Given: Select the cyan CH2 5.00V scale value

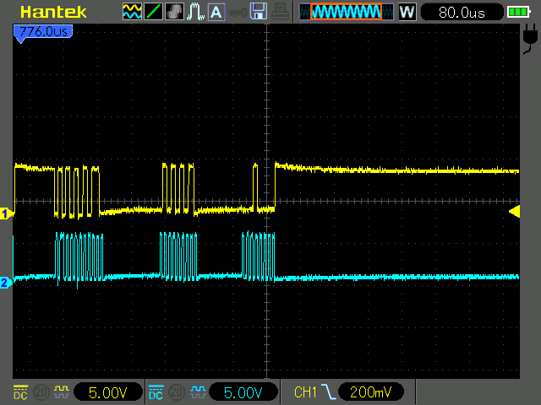Looking at the screenshot, I should (x=243, y=392).
